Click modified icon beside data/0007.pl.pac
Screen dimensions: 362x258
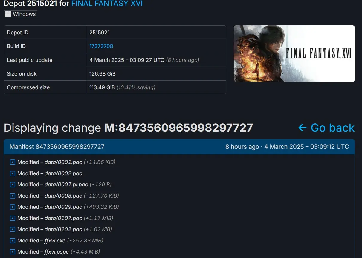coord(12,185)
